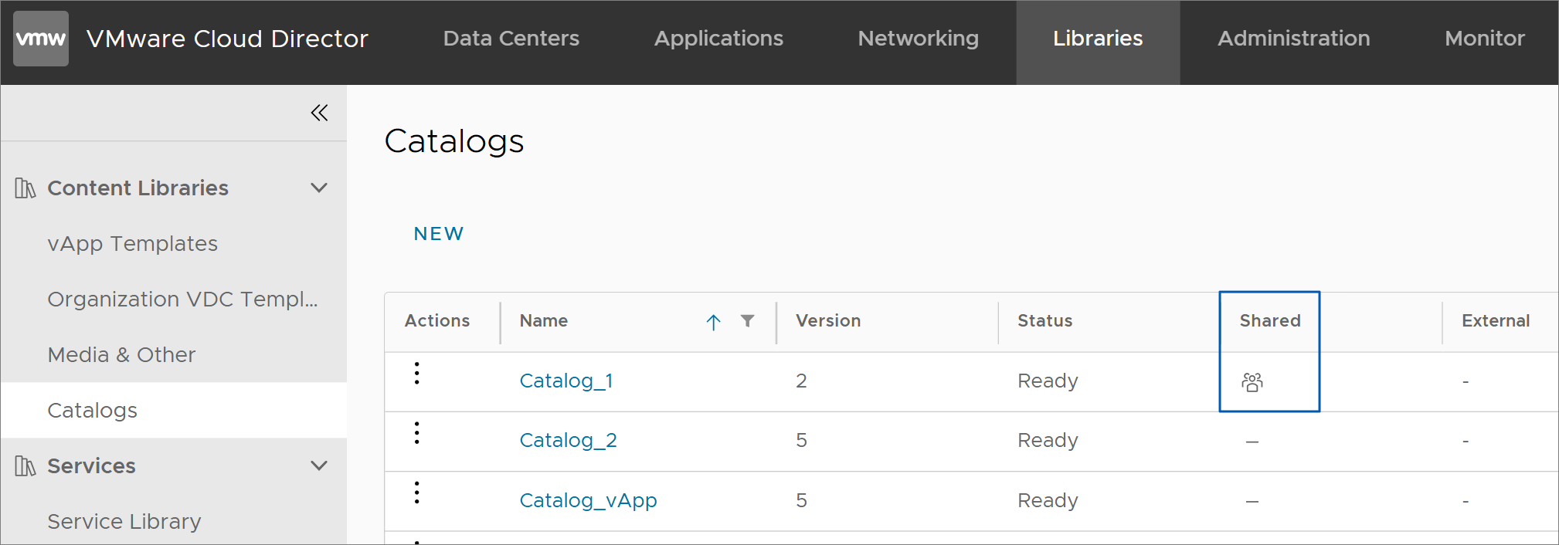
Task: Collapse the Content Libraries section
Action: click(x=319, y=188)
